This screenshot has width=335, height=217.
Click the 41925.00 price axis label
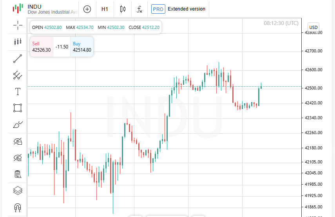click(x=313, y=195)
